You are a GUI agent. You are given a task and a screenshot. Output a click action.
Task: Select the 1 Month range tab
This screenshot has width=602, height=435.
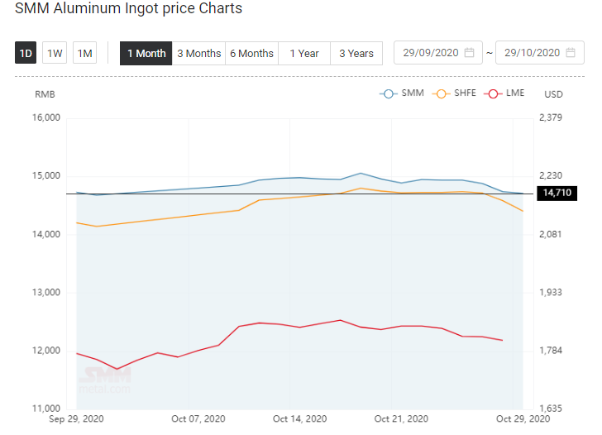146,54
